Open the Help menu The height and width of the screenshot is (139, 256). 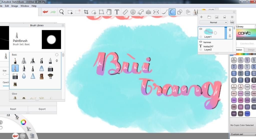[x=34, y=6]
